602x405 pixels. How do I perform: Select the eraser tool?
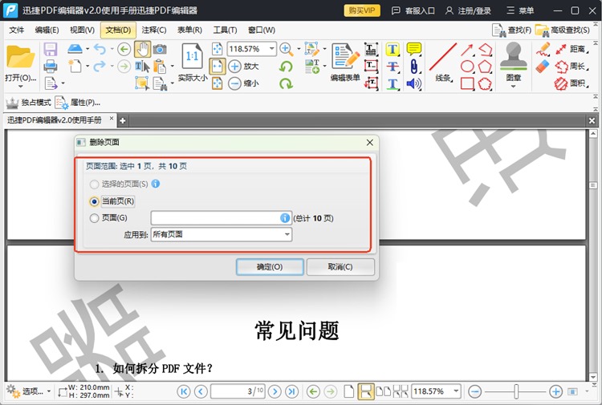coord(543,67)
